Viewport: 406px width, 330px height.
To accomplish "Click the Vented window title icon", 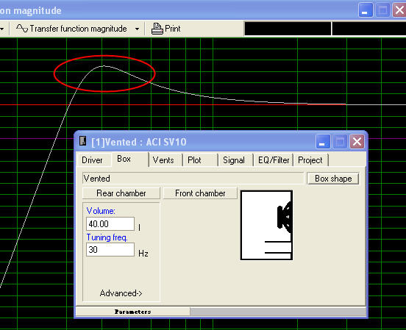I will pos(82,141).
